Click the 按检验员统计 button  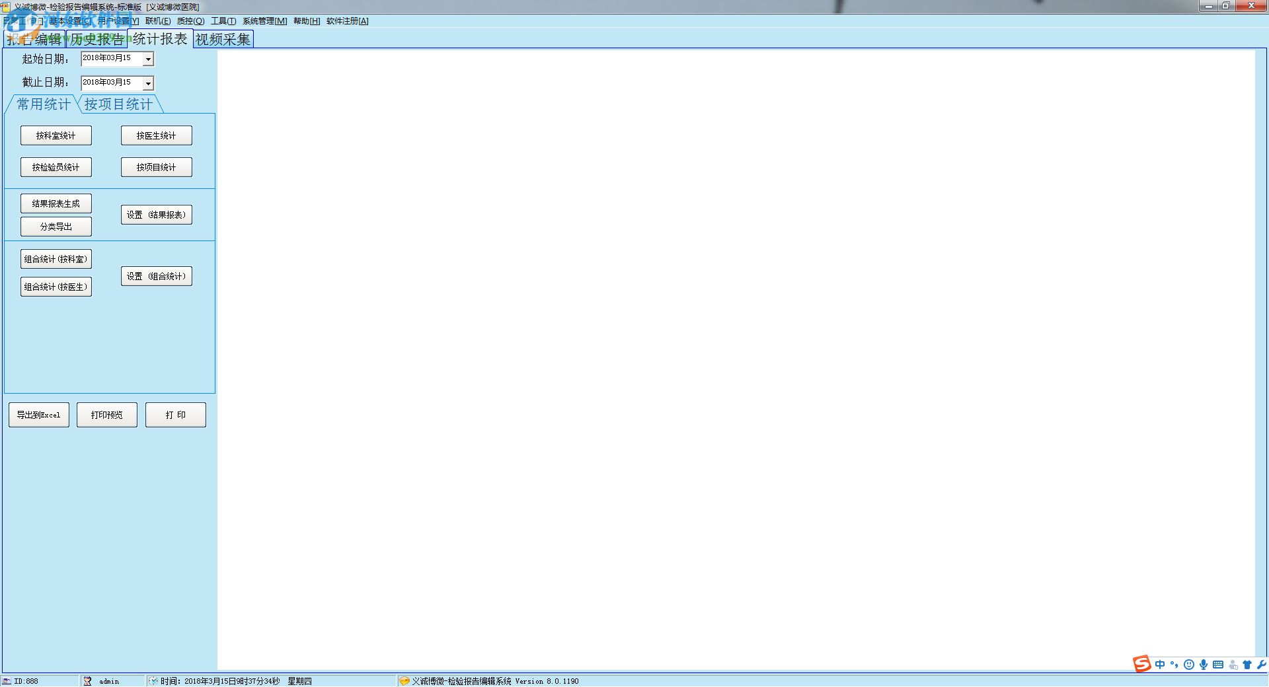[56, 167]
